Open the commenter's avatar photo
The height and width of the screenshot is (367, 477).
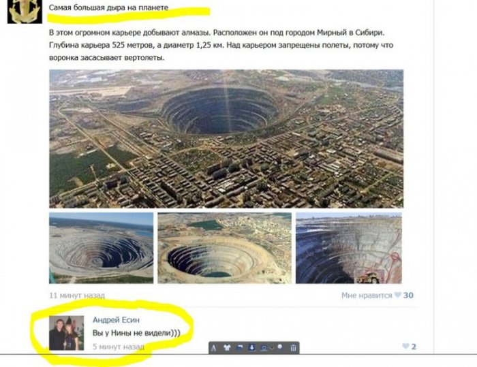pyautogui.click(x=66, y=333)
